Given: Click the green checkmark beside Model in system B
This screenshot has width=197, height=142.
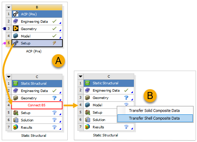Looking at the screenshot, I should [x=54, y=36].
